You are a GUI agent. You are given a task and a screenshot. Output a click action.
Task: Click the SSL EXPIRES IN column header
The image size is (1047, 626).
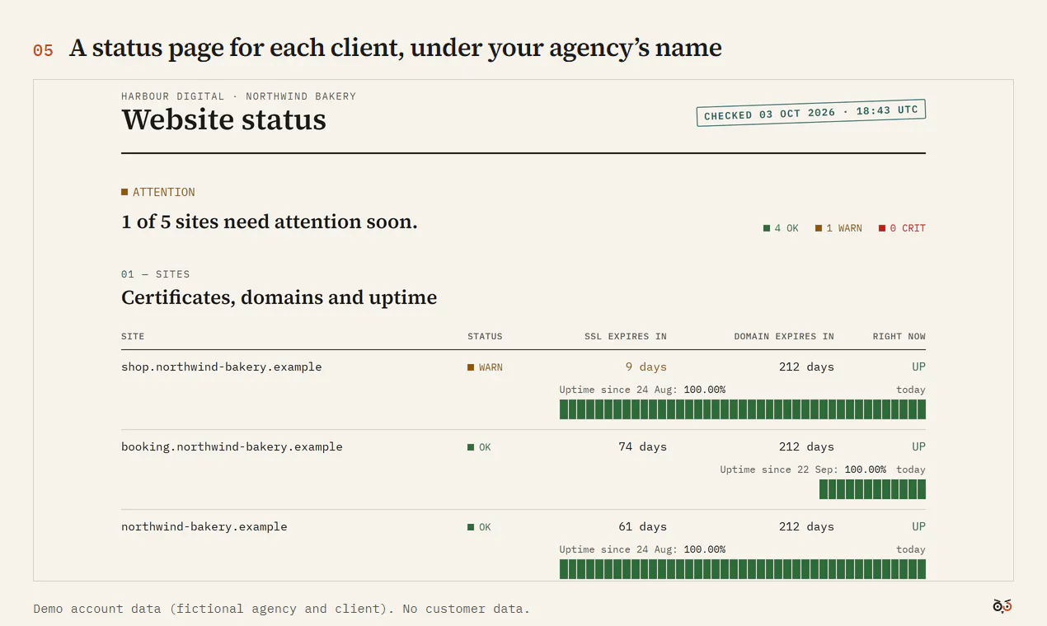coord(626,336)
